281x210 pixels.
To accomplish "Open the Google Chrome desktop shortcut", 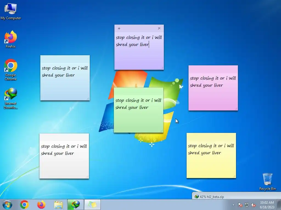I will coord(11,70).
